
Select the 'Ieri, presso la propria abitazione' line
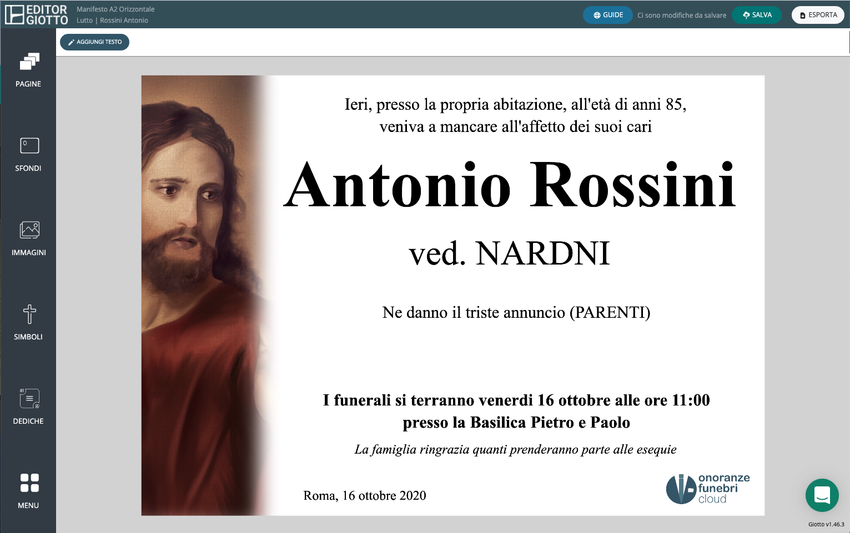(515, 104)
